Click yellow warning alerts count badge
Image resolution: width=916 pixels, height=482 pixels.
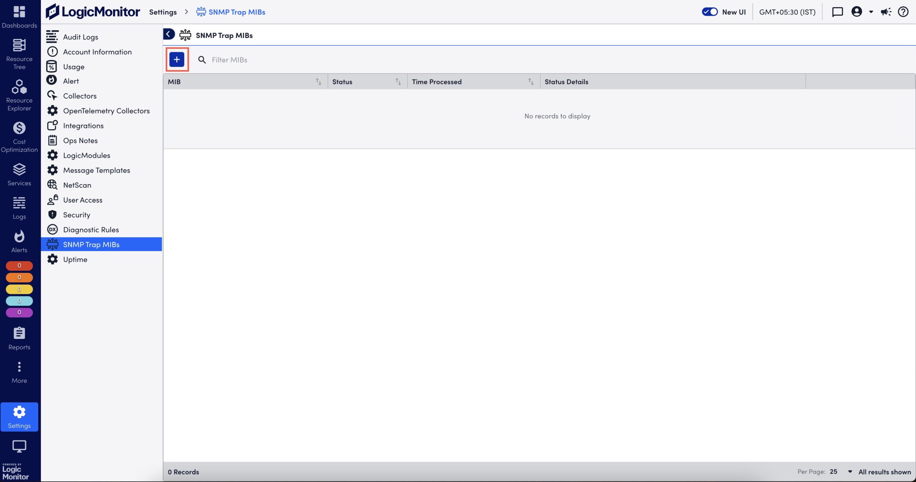19,289
